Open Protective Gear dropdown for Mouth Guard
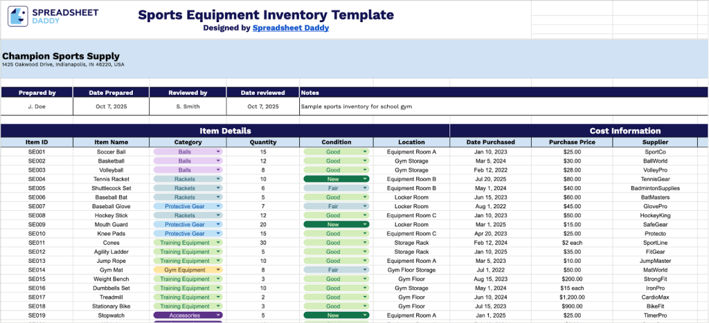 click(218, 225)
